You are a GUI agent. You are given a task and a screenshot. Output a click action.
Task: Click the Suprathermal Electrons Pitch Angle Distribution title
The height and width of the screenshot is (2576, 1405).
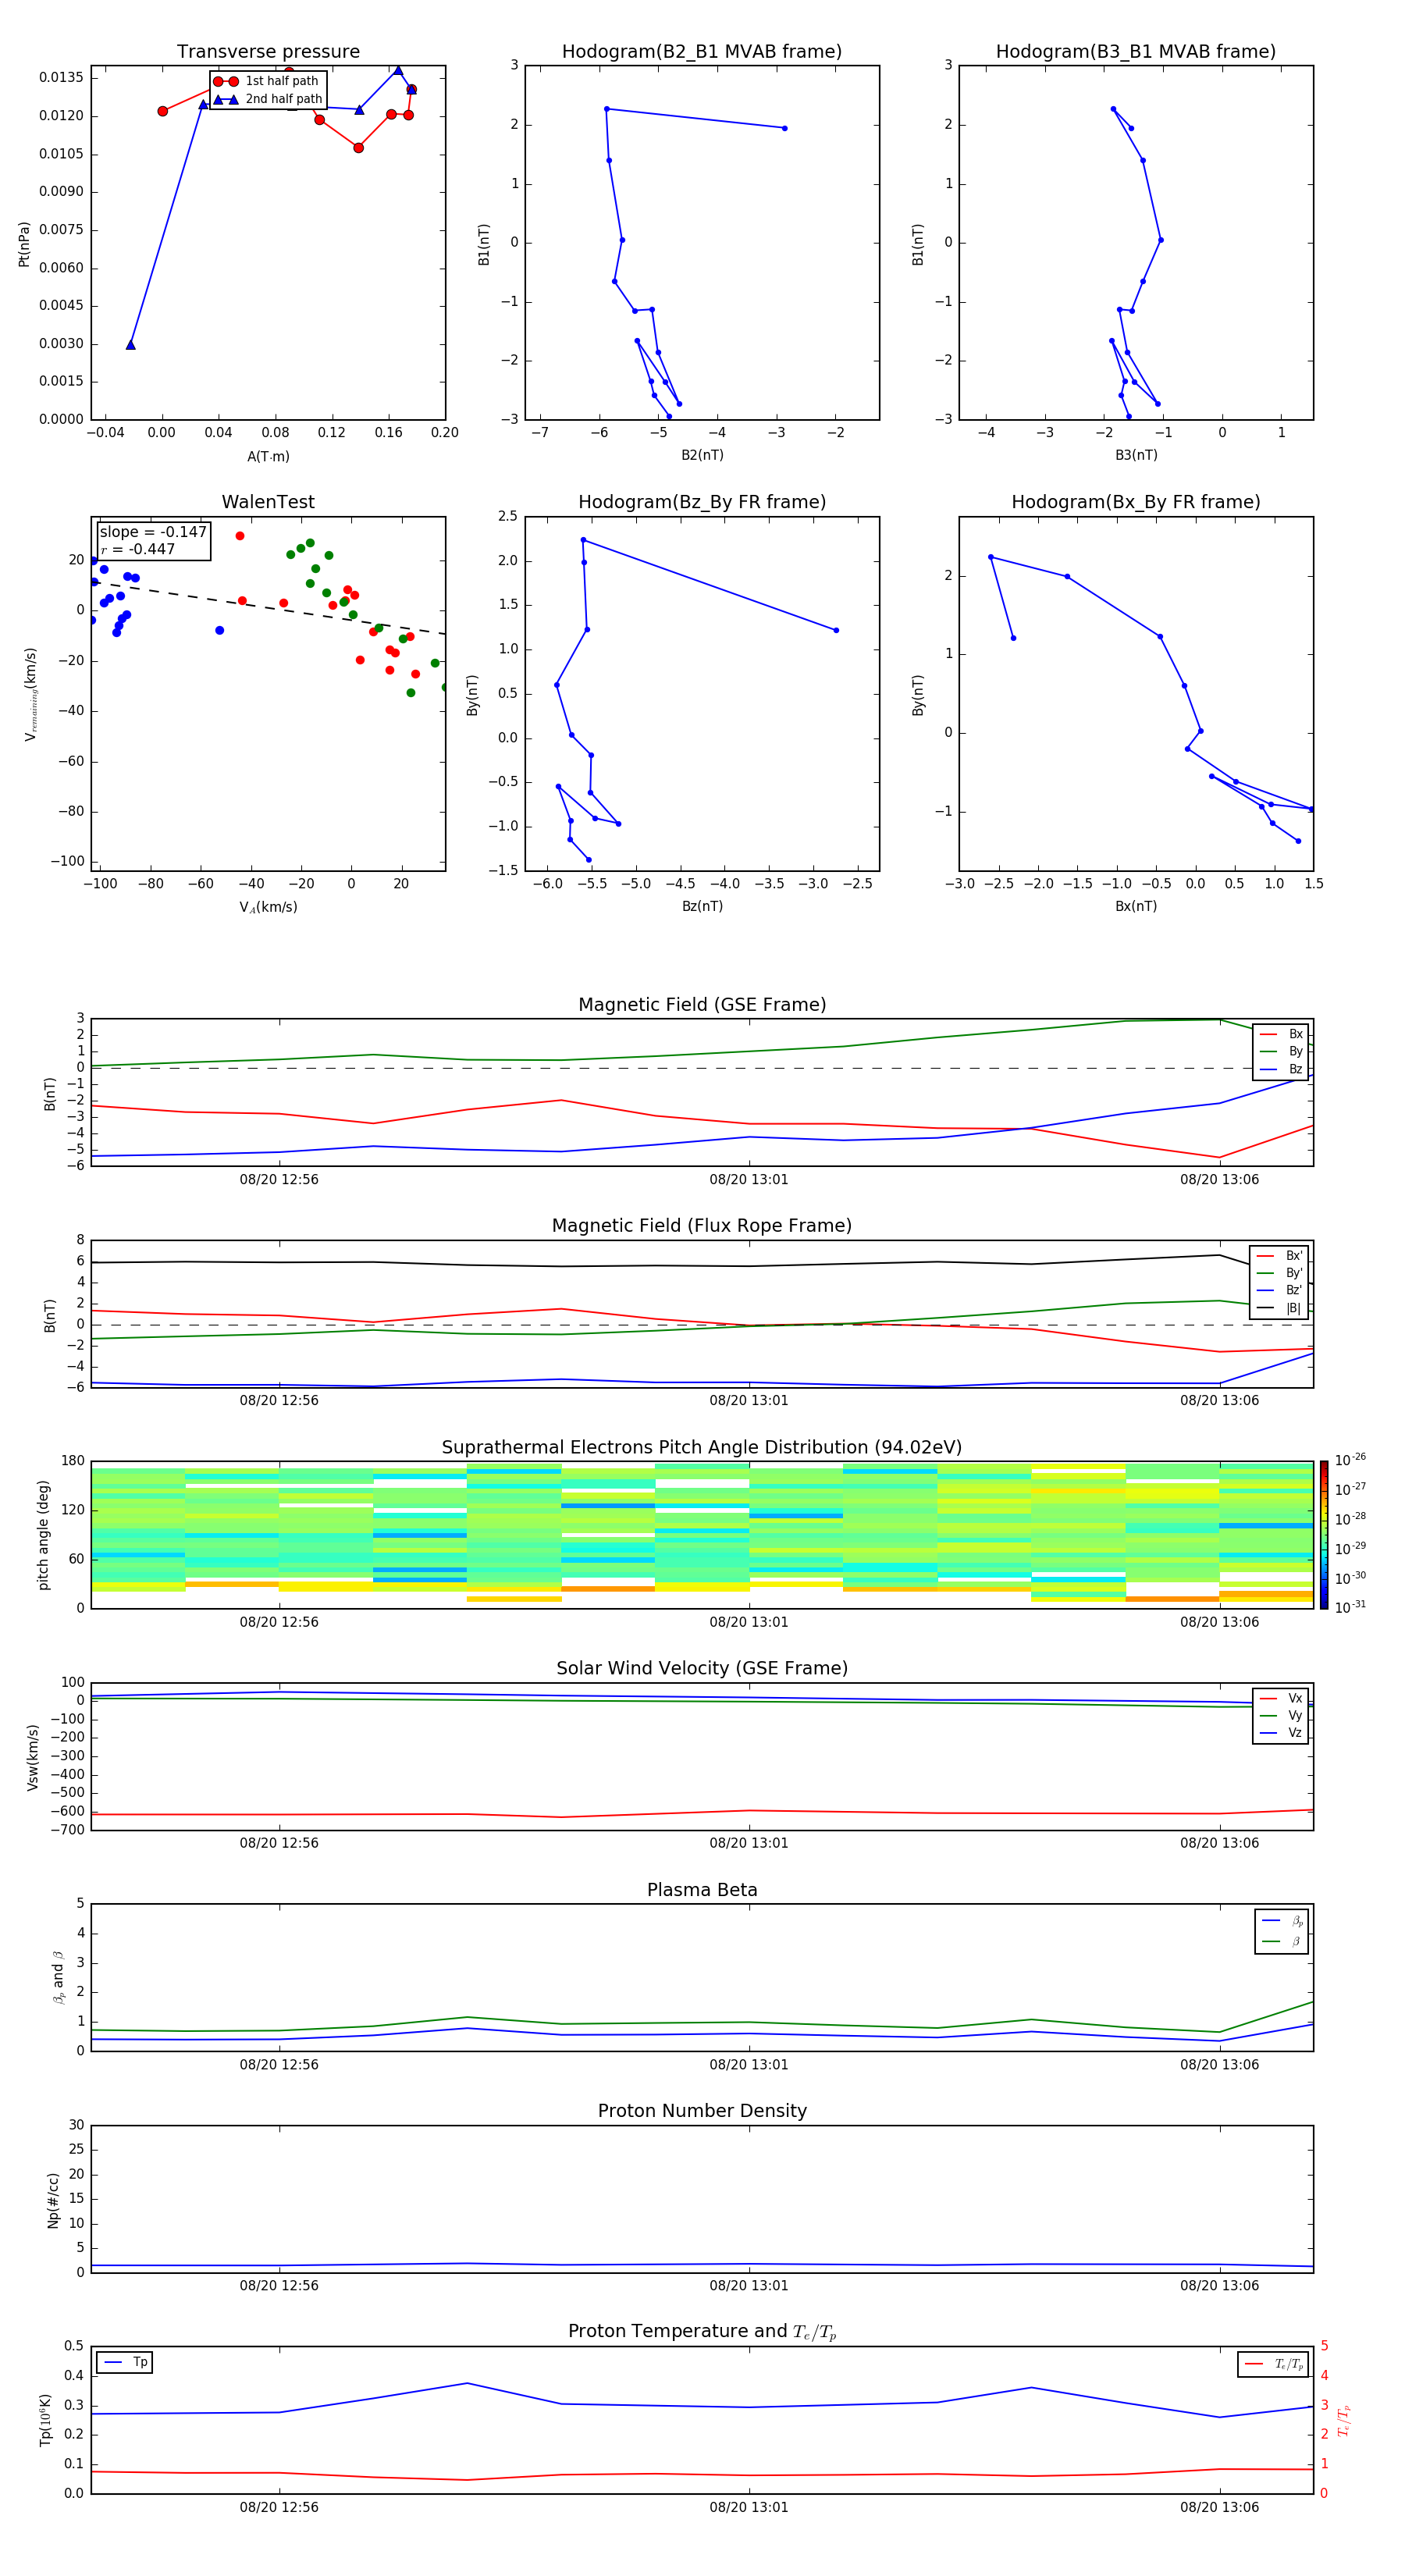click(x=702, y=1448)
